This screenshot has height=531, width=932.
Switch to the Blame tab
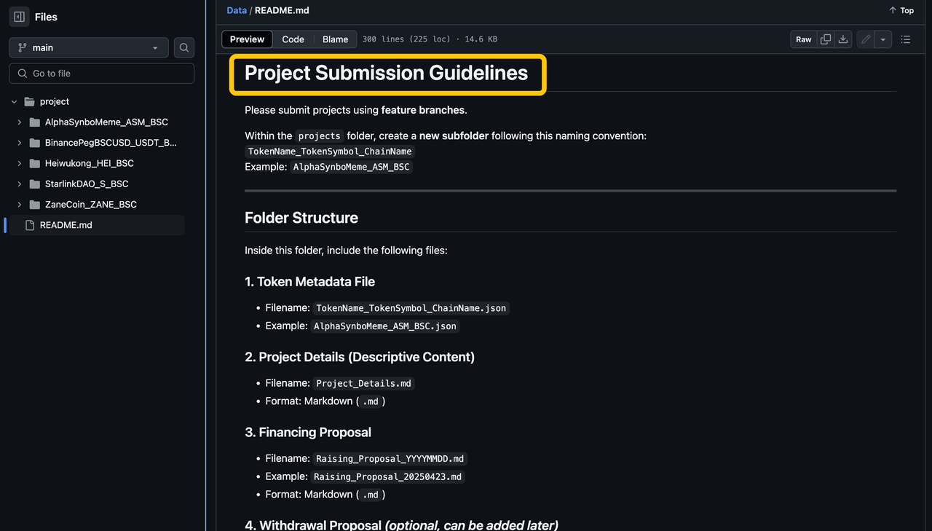click(x=335, y=39)
